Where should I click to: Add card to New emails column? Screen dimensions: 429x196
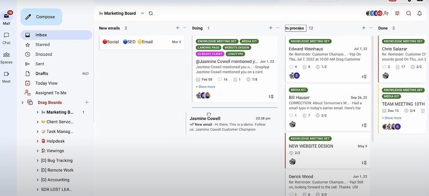[178, 28]
